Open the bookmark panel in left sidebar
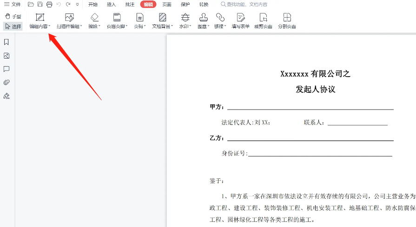Image resolution: width=416 pixels, height=227 pixels. (7, 42)
